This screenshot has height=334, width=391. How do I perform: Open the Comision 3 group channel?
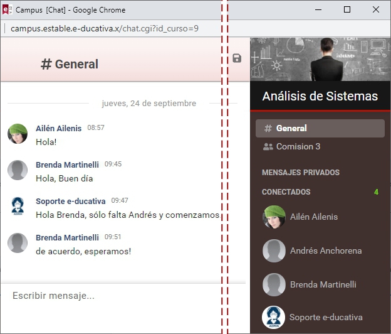click(298, 146)
